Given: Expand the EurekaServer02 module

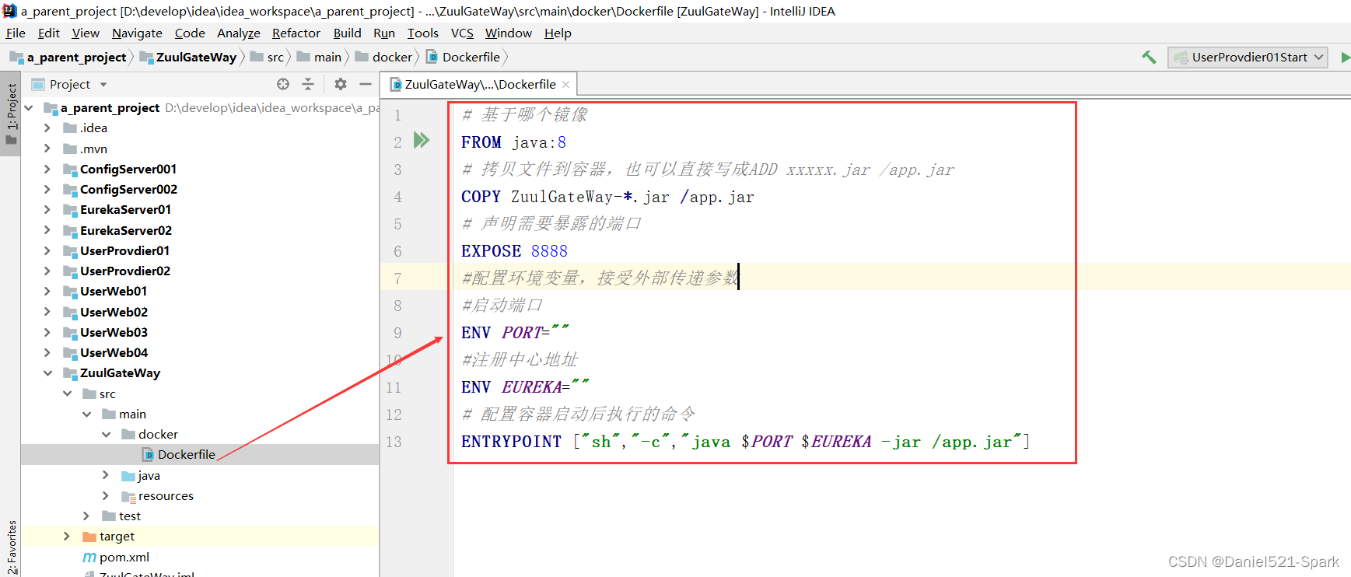Looking at the screenshot, I should tap(47, 230).
